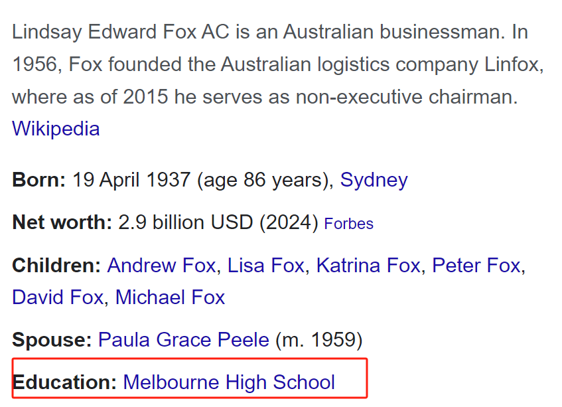This screenshot has width=562, height=407.
Task: Click the Lindsay Edward Fox description paragraph
Action: [x=265, y=65]
